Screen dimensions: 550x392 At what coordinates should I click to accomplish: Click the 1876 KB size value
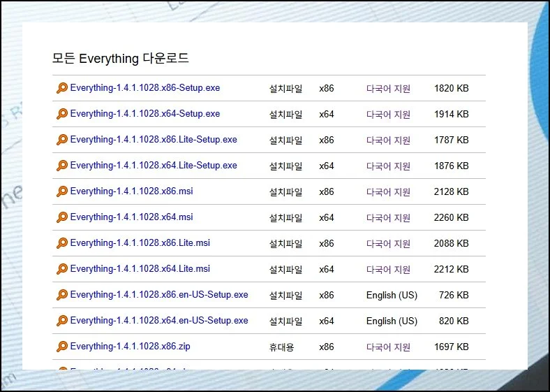point(452,166)
